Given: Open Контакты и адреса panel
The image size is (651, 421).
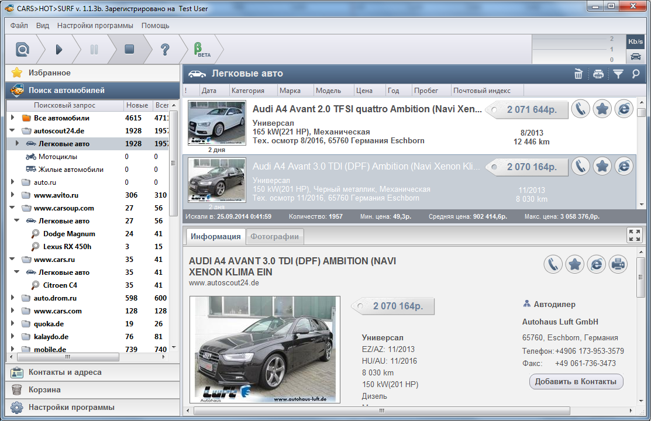Looking at the screenshot, I should (92, 372).
